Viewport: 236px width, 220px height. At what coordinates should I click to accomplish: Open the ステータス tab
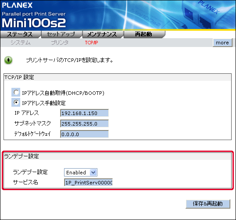(x=21, y=34)
